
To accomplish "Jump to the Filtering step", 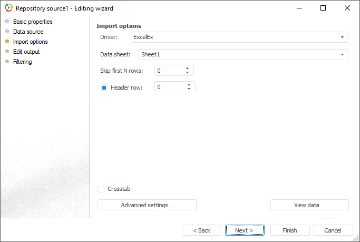I will 22,62.
